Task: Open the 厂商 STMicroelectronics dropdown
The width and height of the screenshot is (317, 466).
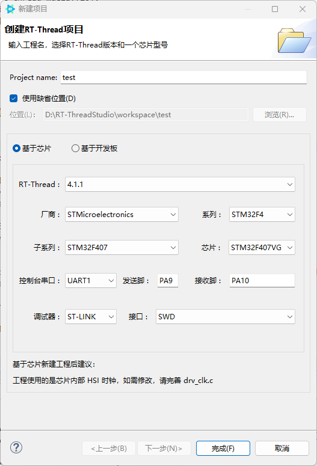Action: [x=122, y=214]
